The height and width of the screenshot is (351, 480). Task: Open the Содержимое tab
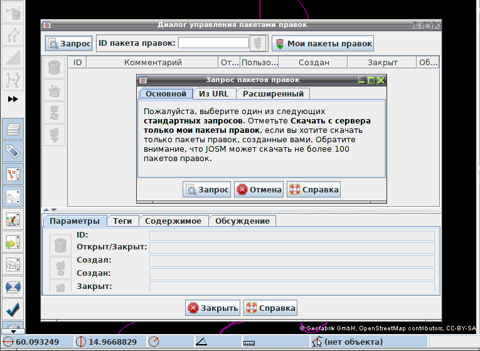pyautogui.click(x=173, y=221)
